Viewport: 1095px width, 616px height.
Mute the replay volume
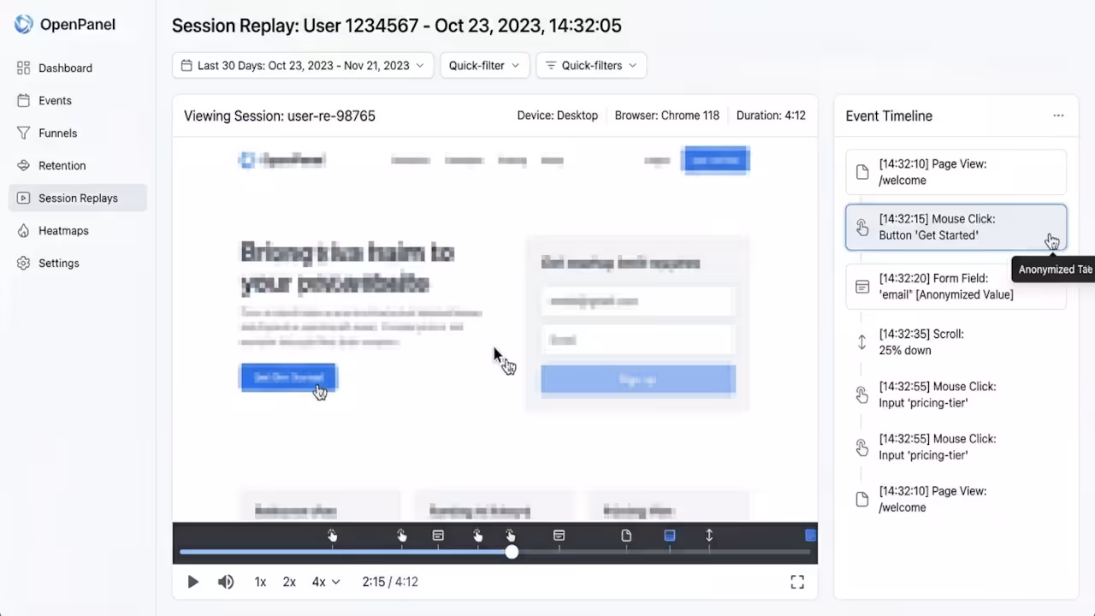(226, 582)
